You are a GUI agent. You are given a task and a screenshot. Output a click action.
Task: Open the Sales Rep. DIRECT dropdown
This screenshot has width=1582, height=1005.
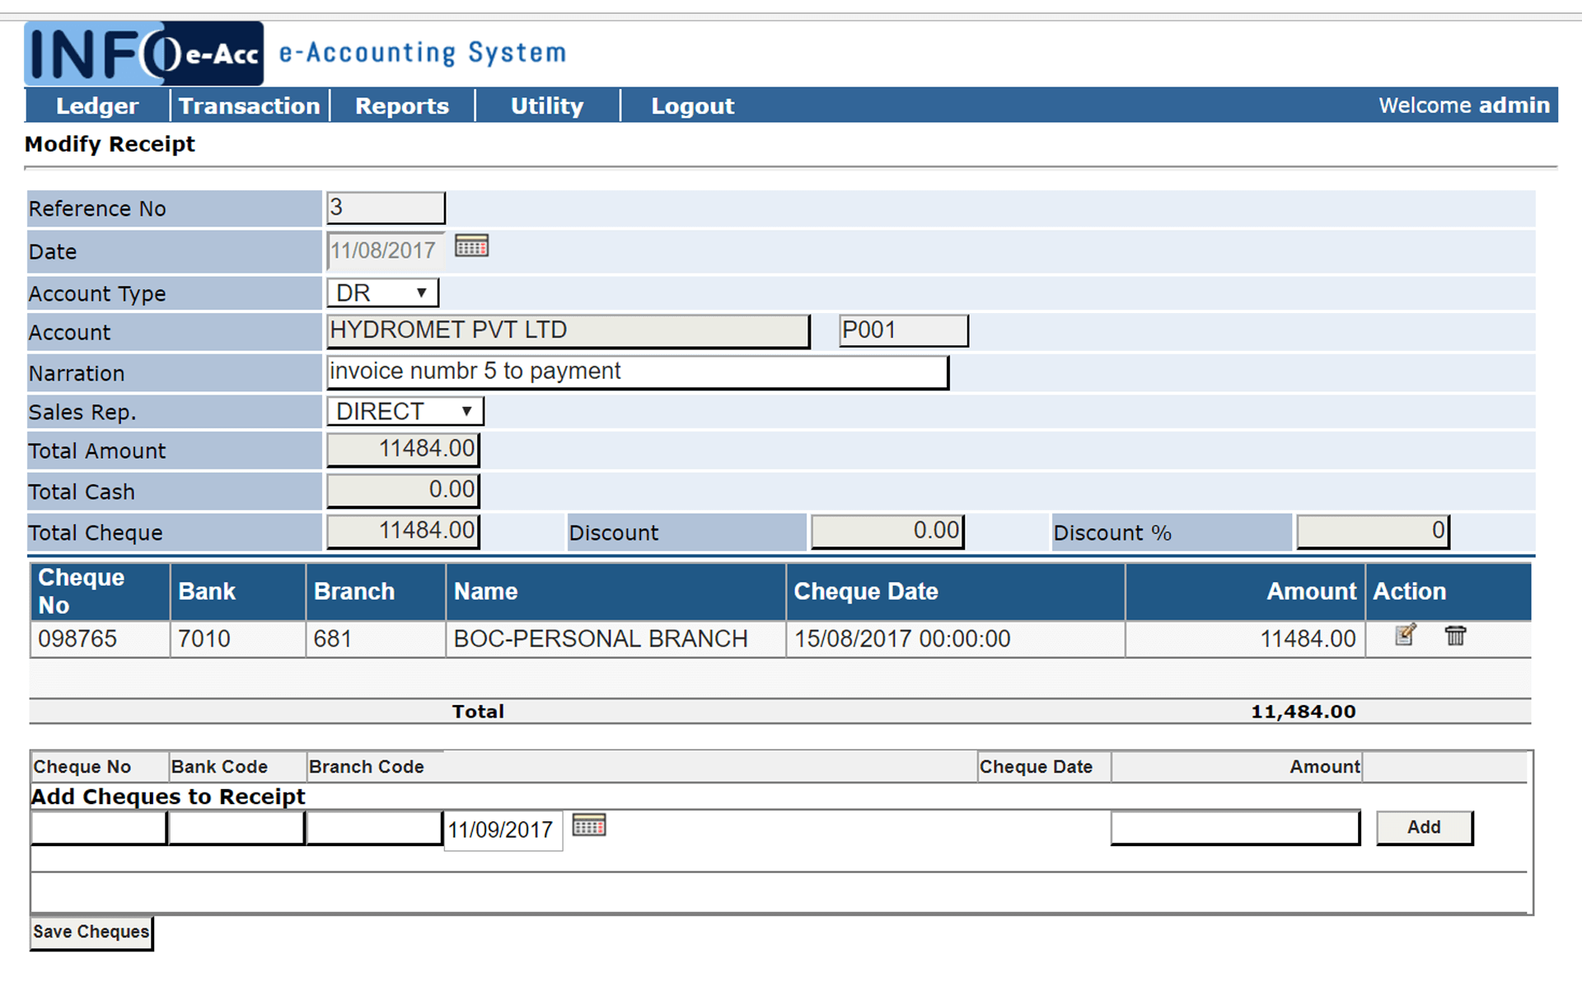tap(405, 411)
